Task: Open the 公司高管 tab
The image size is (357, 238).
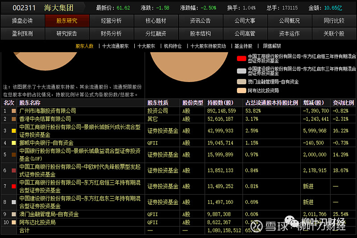Action: coord(245,33)
